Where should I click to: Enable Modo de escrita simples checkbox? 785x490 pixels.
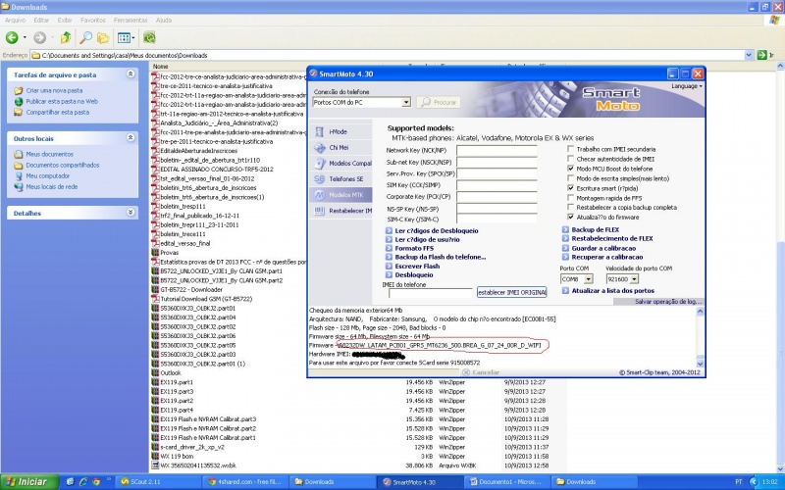[570, 178]
